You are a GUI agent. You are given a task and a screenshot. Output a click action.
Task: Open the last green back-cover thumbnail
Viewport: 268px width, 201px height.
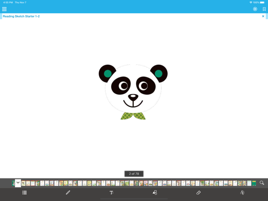click(x=254, y=183)
